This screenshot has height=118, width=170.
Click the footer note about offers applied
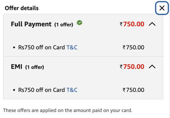coord(67,110)
